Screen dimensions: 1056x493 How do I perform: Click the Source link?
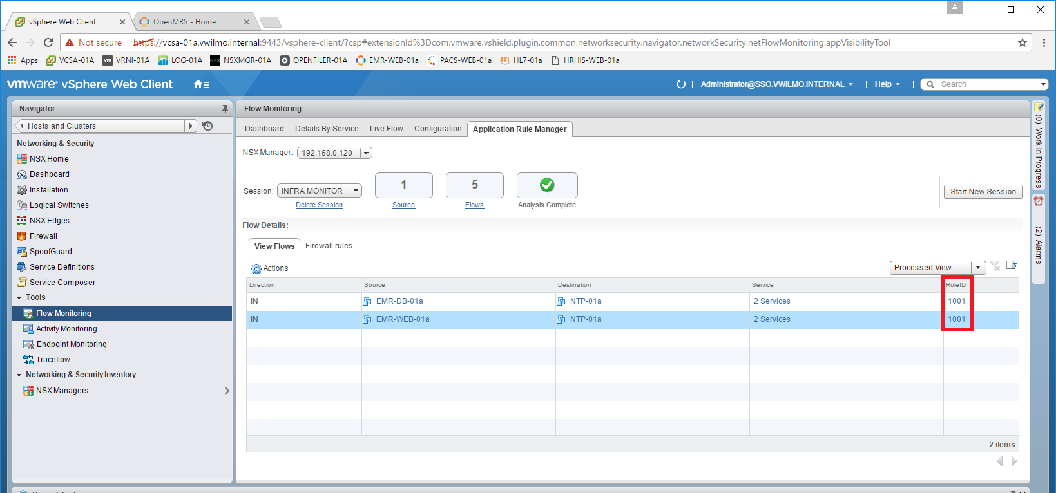pos(403,205)
